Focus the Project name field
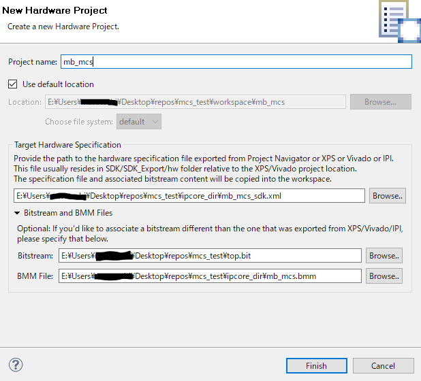The width and height of the screenshot is (421, 381). [236, 62]
